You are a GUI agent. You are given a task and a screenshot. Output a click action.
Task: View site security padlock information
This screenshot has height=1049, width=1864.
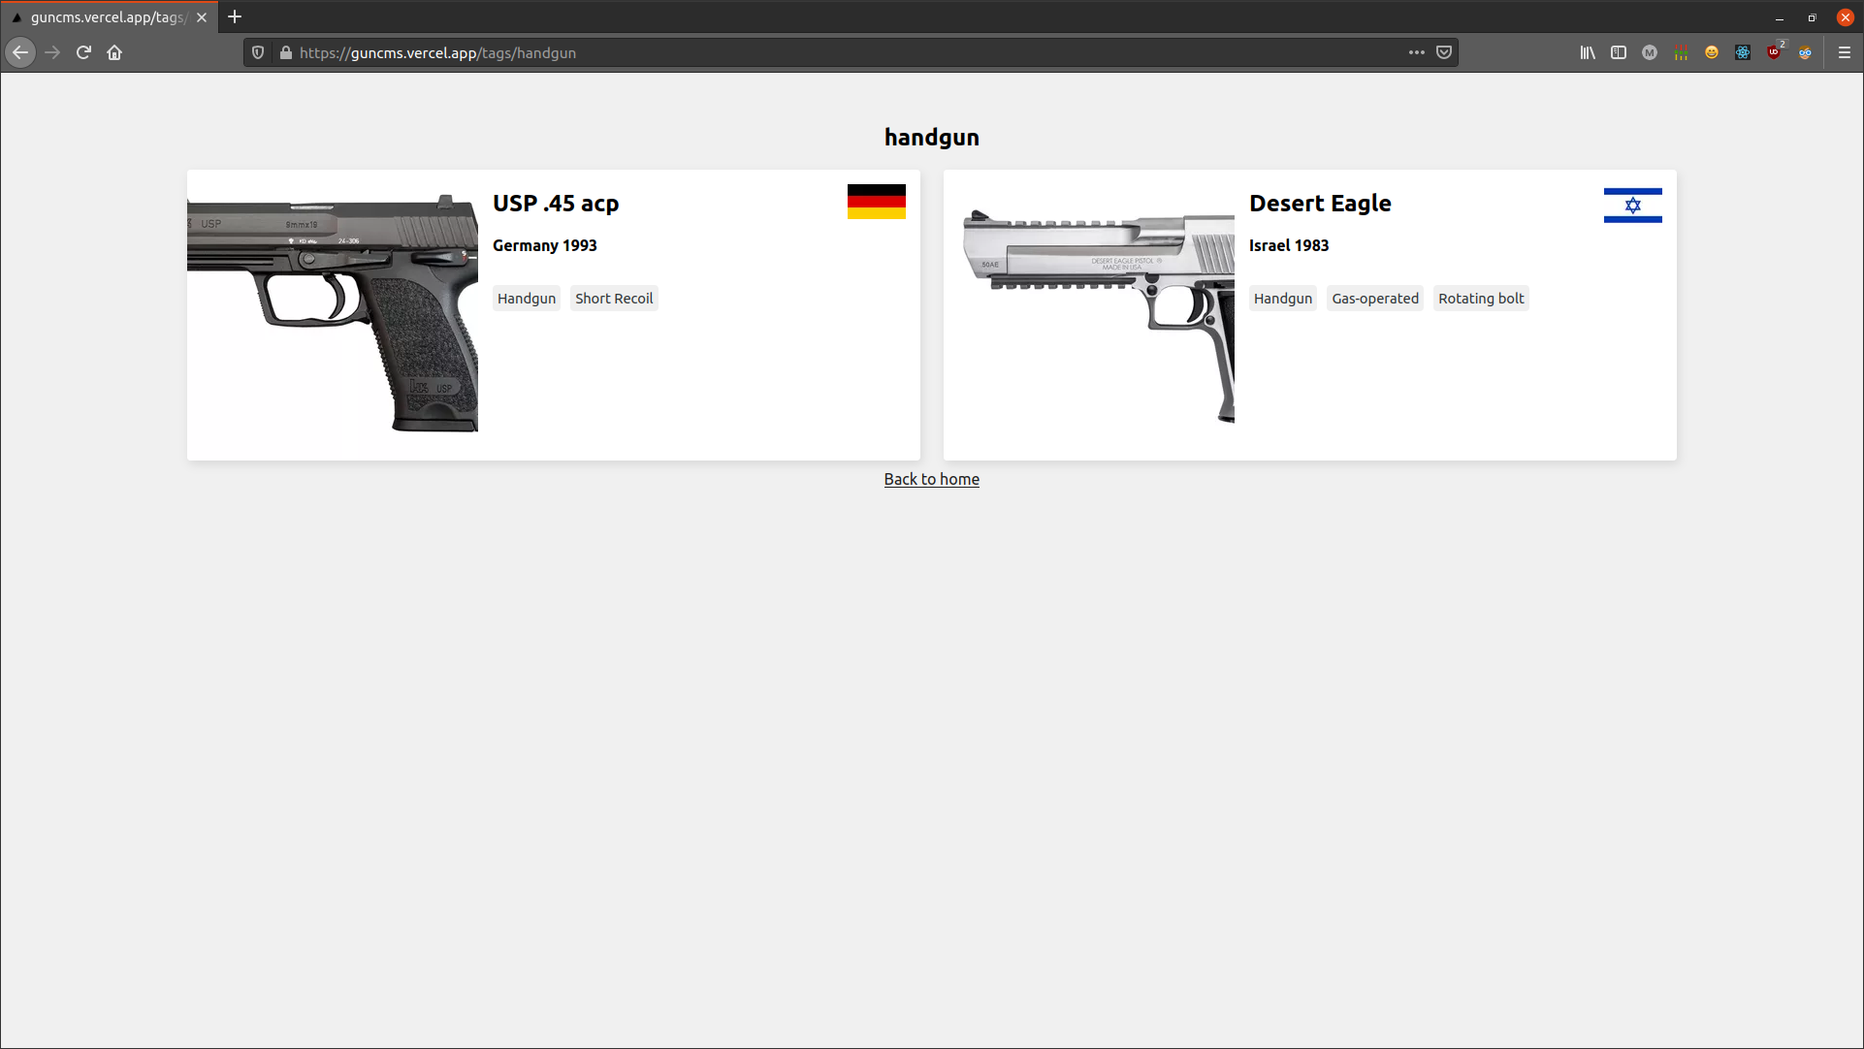click(x=286, y=52)
